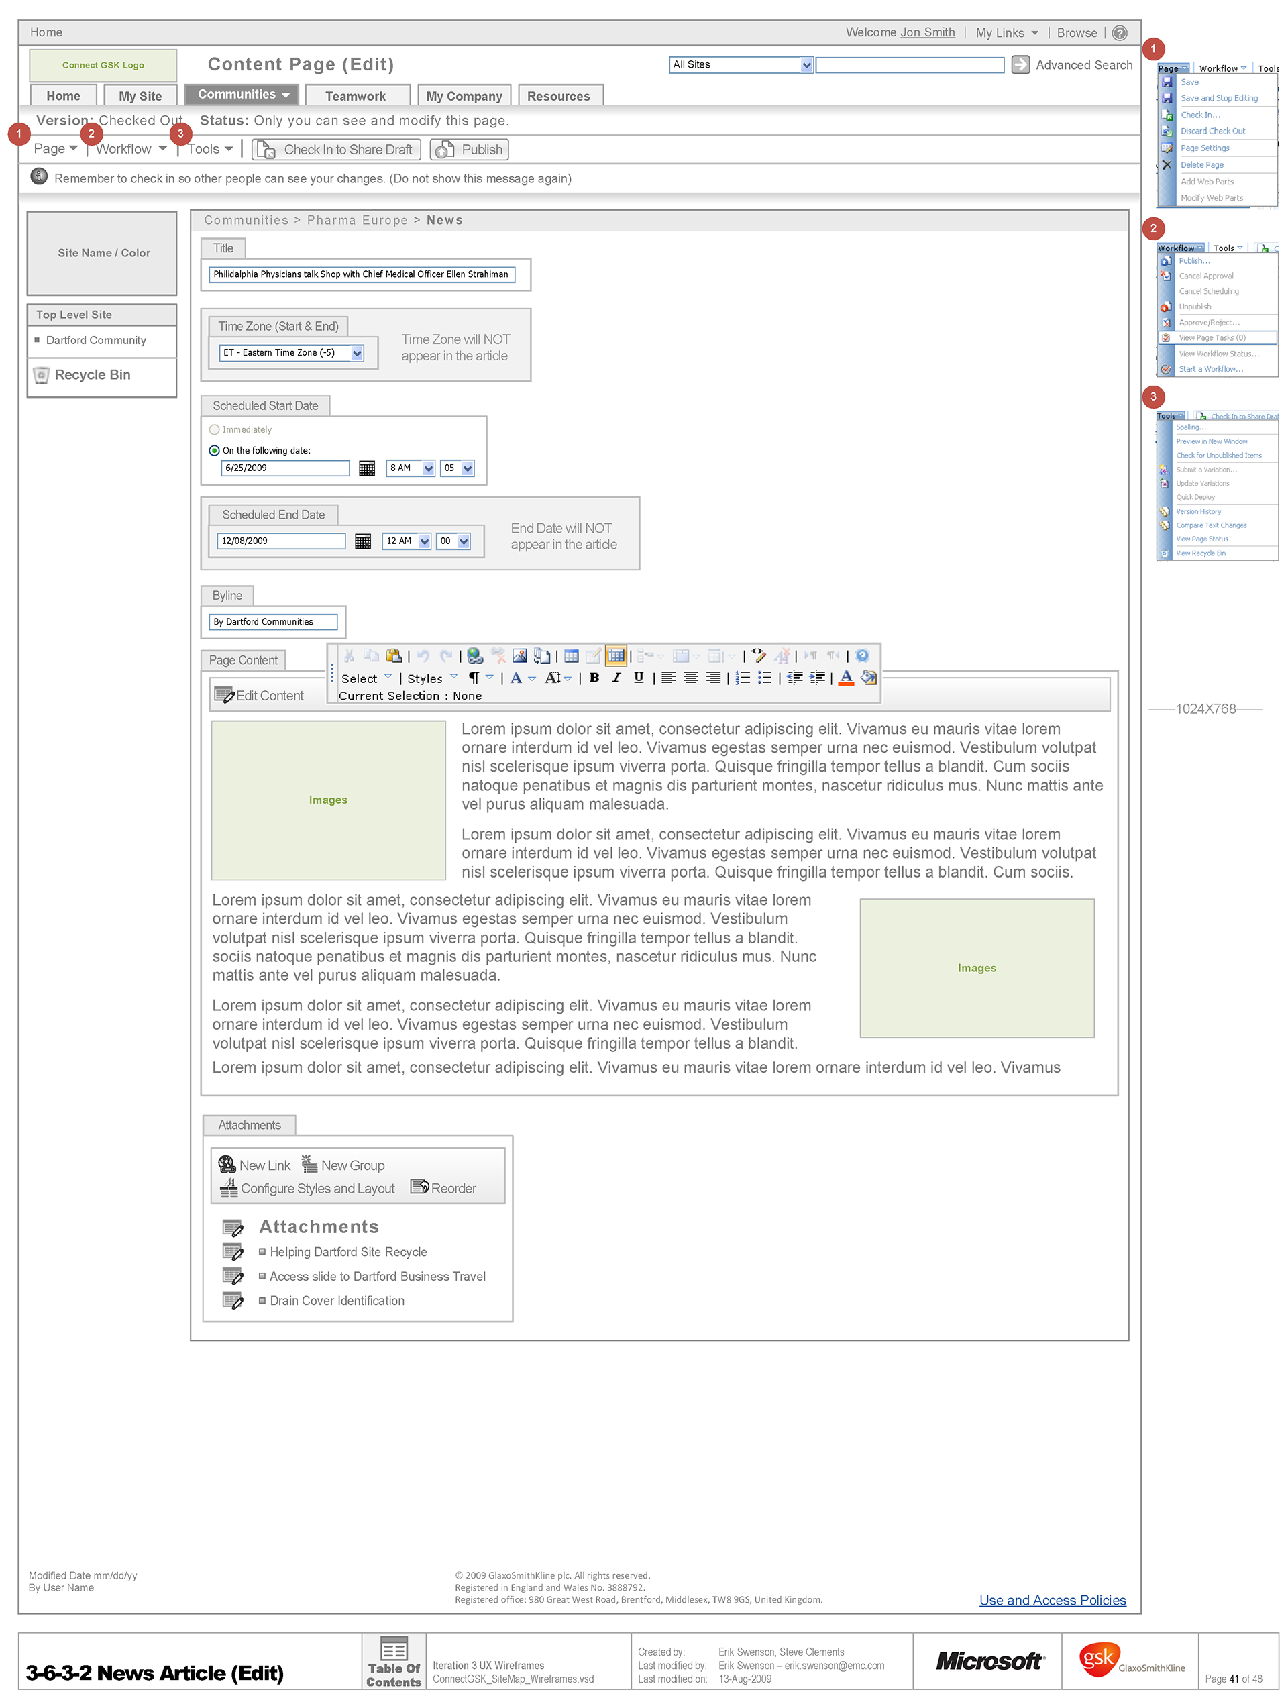Click the center align icon
Image resolution: width=1288 pixels, height=1698 pixels.
point(691,677)
